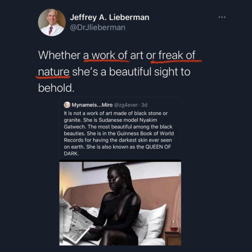The image size is (252, 252).
Task: Click the wine glass in the photo
Action: (x=174, y=226)
